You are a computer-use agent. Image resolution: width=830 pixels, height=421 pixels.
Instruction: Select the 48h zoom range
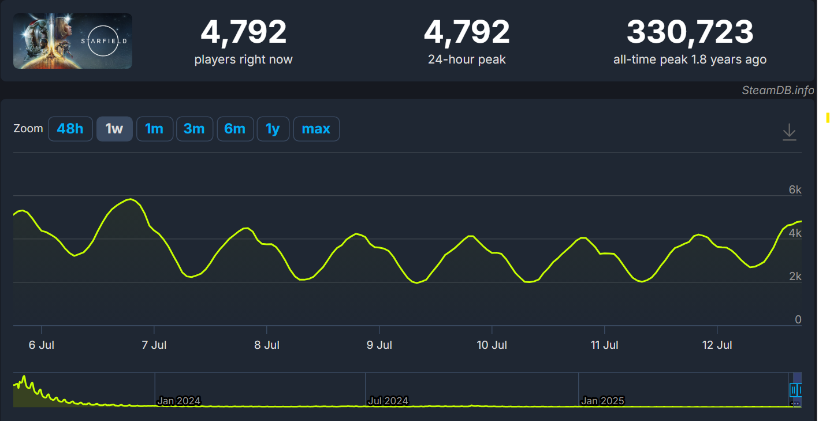click(x=70, y=129)
